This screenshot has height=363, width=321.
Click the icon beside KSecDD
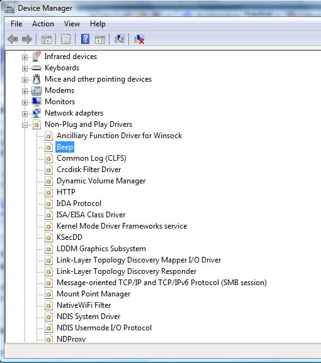(48, 237)
